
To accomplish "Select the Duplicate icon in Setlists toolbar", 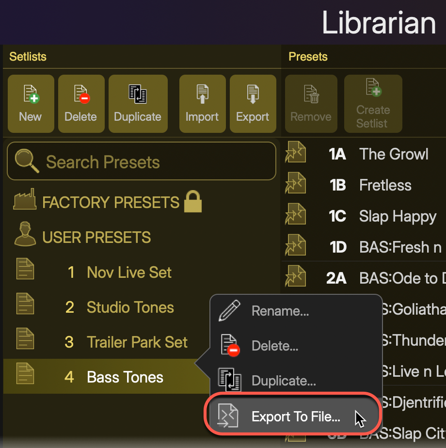I will pyautogui.click(x=138, y=95).
